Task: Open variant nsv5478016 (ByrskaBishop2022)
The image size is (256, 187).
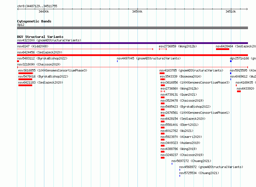Action: coord(43,76)
